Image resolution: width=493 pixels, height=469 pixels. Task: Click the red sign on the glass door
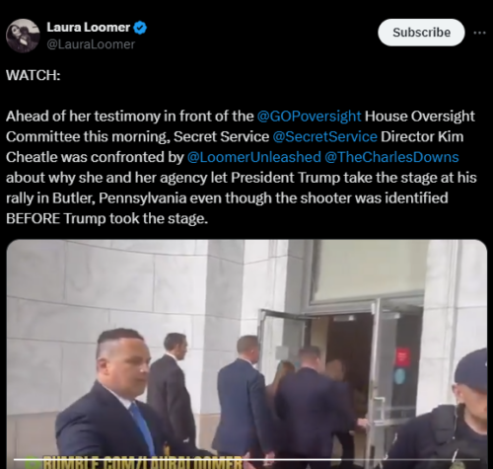(x=401, y=356)
